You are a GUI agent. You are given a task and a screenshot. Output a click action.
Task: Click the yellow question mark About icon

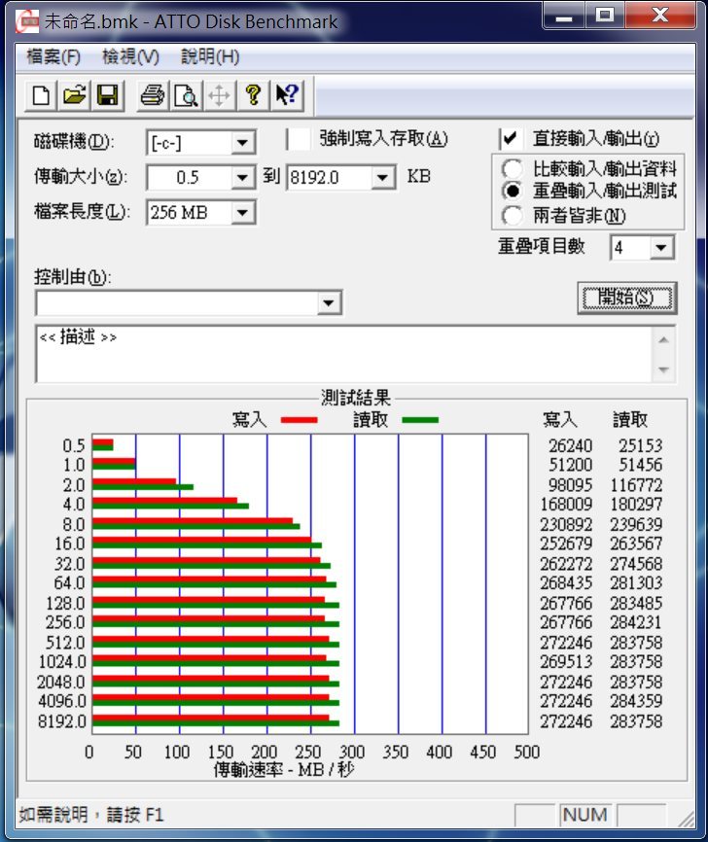pyautogui.click(x=253, y=95)
